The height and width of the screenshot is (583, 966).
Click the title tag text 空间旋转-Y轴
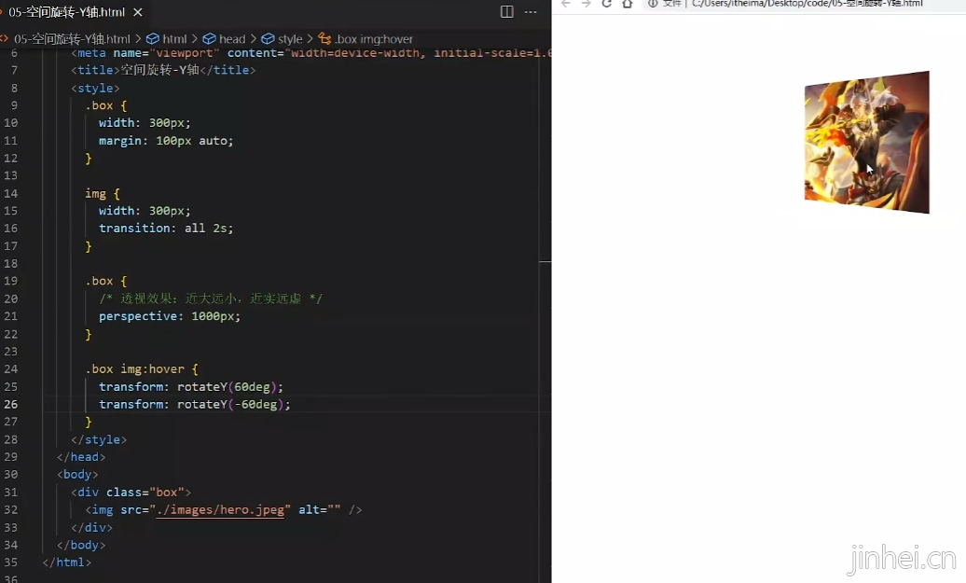[x=159, y=70]
